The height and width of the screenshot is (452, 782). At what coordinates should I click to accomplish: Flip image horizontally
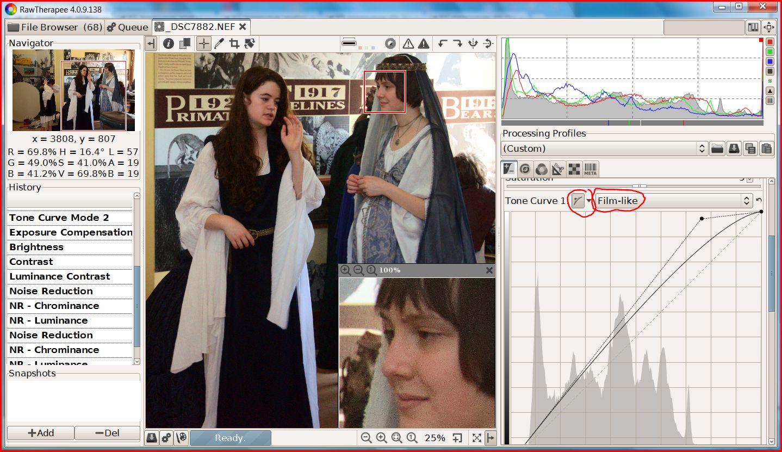click(473, 44)
